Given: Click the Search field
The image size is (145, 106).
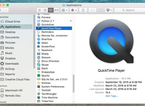Looking at the screenshot, I should [130, 10].
